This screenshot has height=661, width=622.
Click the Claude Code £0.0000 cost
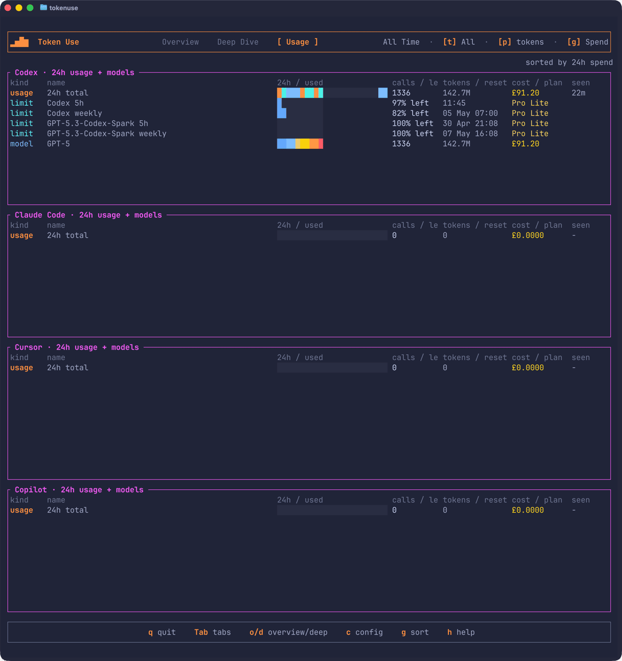click(x=528, y=236)
